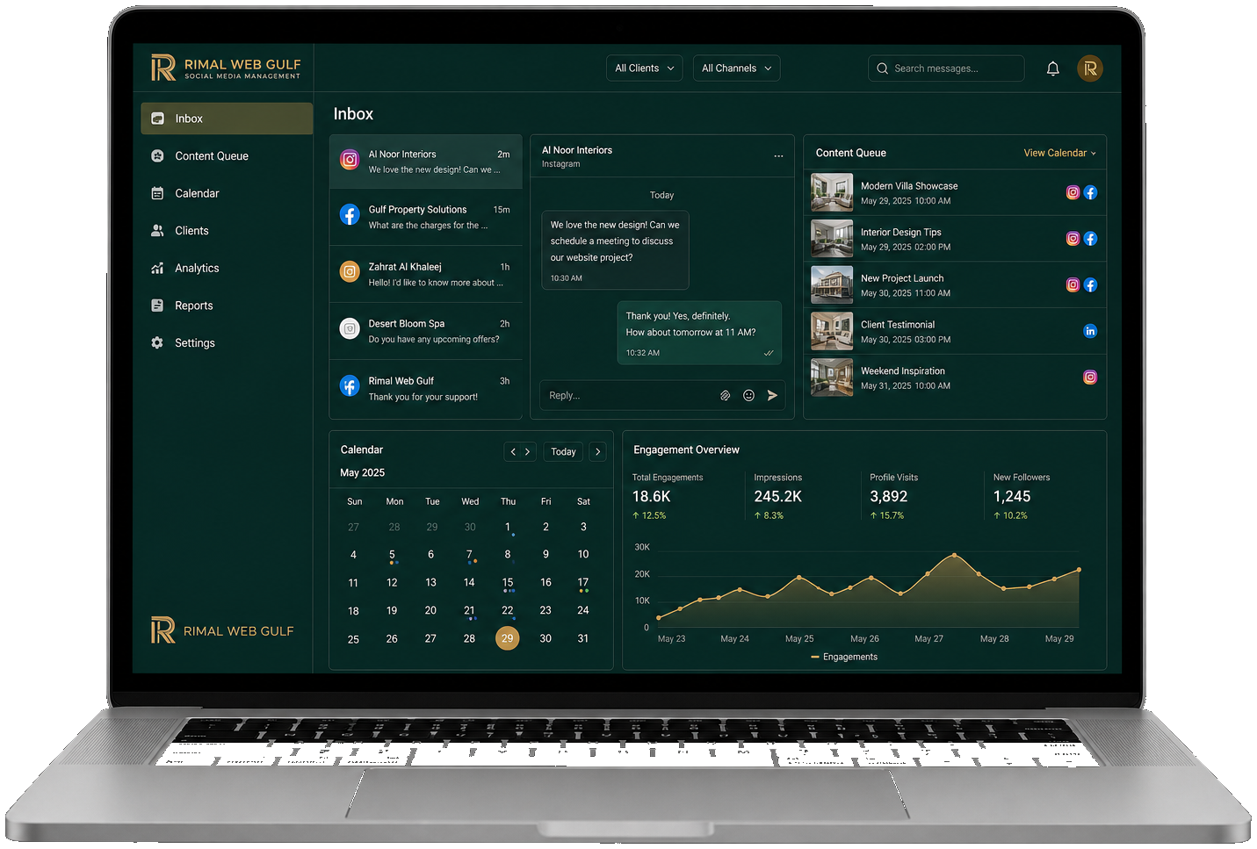Click the attachment paperclip icon
This screenshot has height=849, width=1257.
[x=725, y=395]
